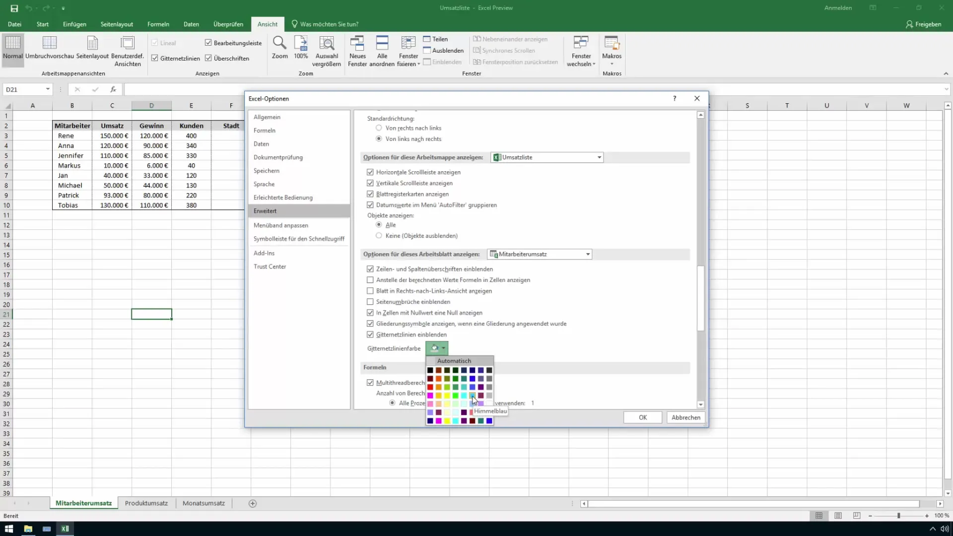Toggle Zellen mit Nullwert anzeigen
Image resolution: width=953 pixels, height=536 pixels.
coord(370,313)
